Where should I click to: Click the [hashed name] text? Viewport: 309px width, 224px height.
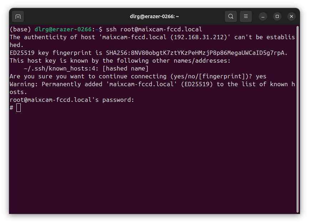tap(125, 68)
